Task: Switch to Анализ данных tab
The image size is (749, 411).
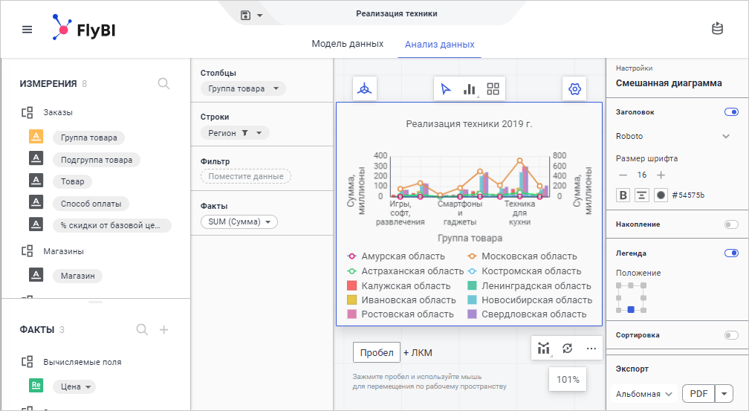Action: (x=439, y=44)
